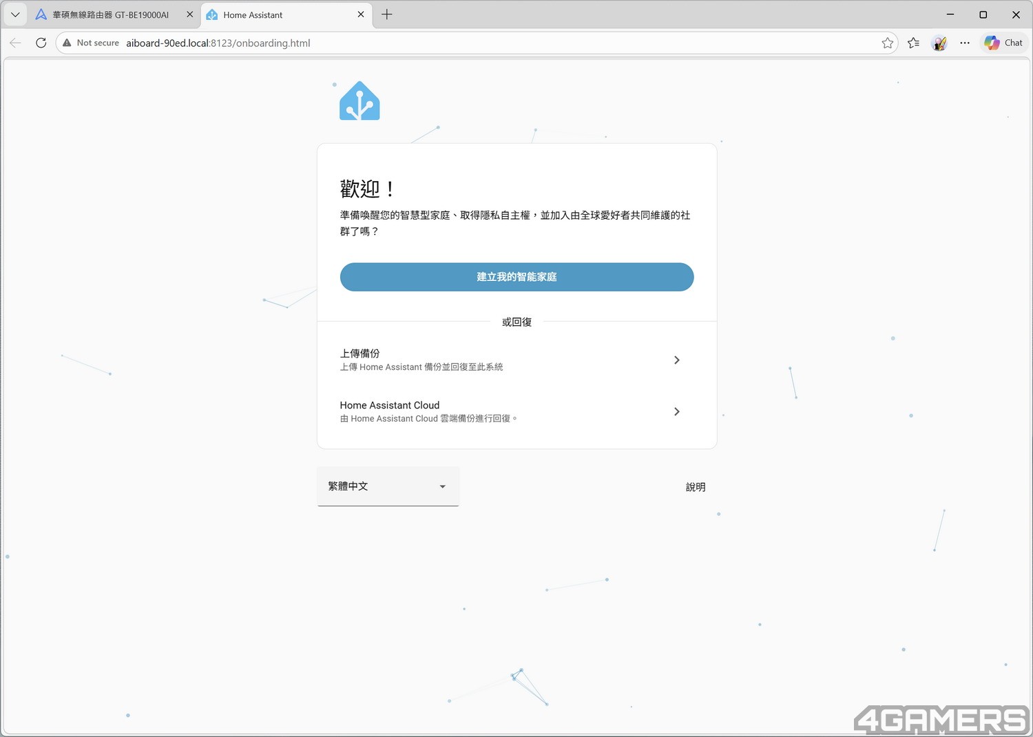Image resolution: width=1033 pixels, height=737 pixels.
Task: Click the Not secure warning icon
Action: click(67, 43)
